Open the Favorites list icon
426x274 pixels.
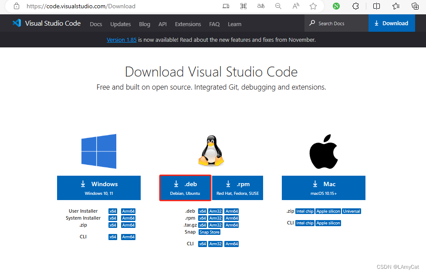pyautogui.click(x=396, y=6)
